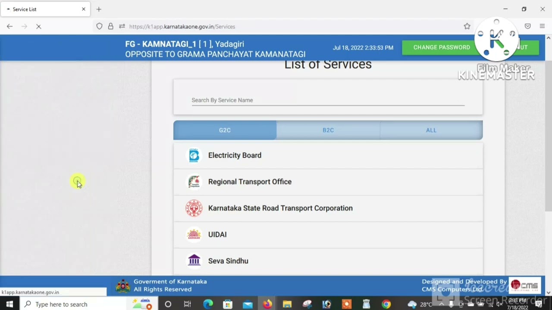Click the Government of Karnataka emblem
Viewport: 552px width, 310px height.
(x=123, y=285)
